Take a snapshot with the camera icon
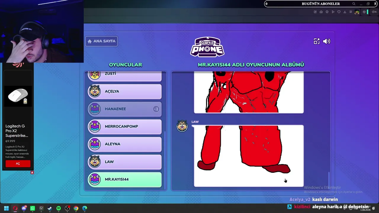379x213 pixels. tap(321, 12)
